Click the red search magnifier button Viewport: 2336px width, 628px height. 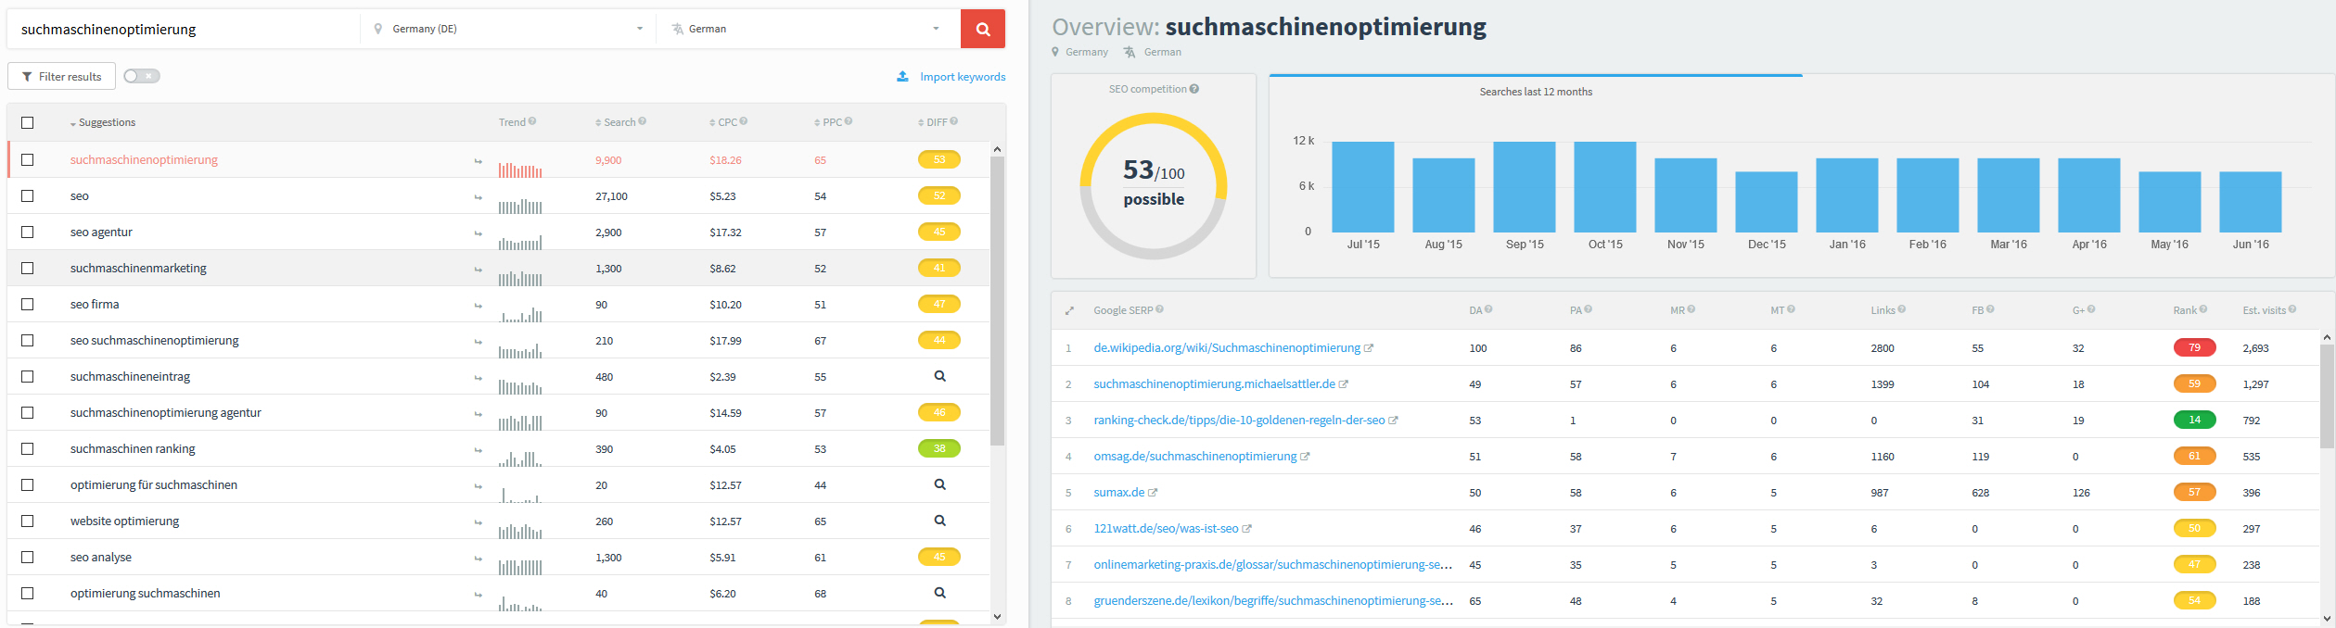(983, 29)
